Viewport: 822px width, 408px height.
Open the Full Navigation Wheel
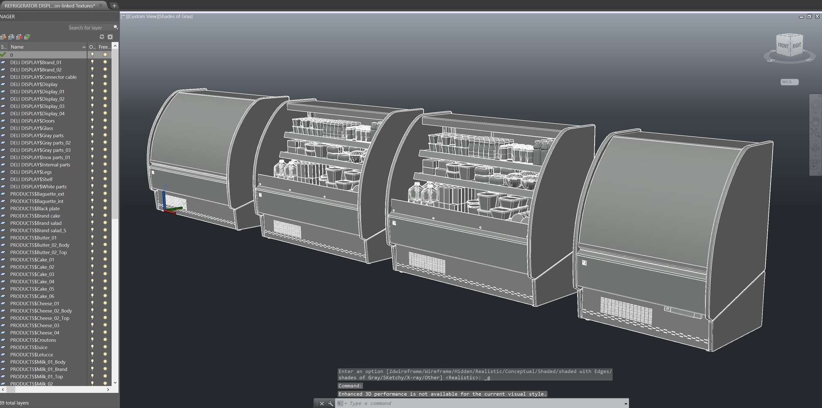pos(815,105)
